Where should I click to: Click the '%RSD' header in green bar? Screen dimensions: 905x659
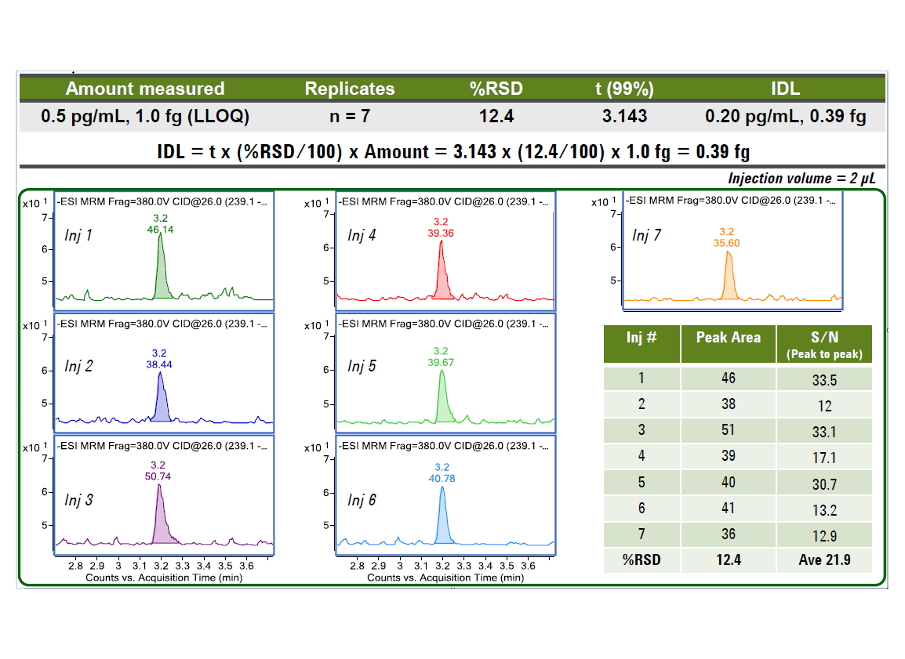click(x=496, y=89)
